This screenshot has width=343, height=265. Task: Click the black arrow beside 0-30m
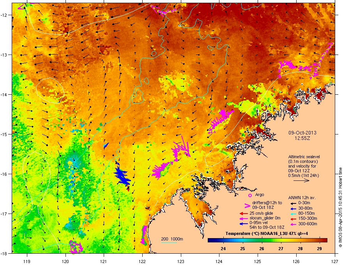[x=293, y=203]
